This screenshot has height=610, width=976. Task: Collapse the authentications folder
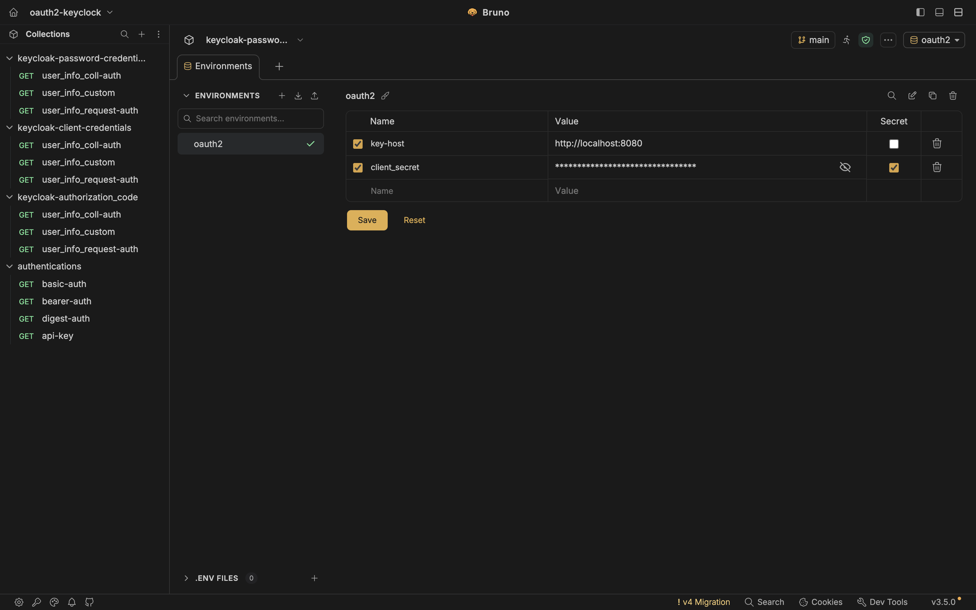10,267
